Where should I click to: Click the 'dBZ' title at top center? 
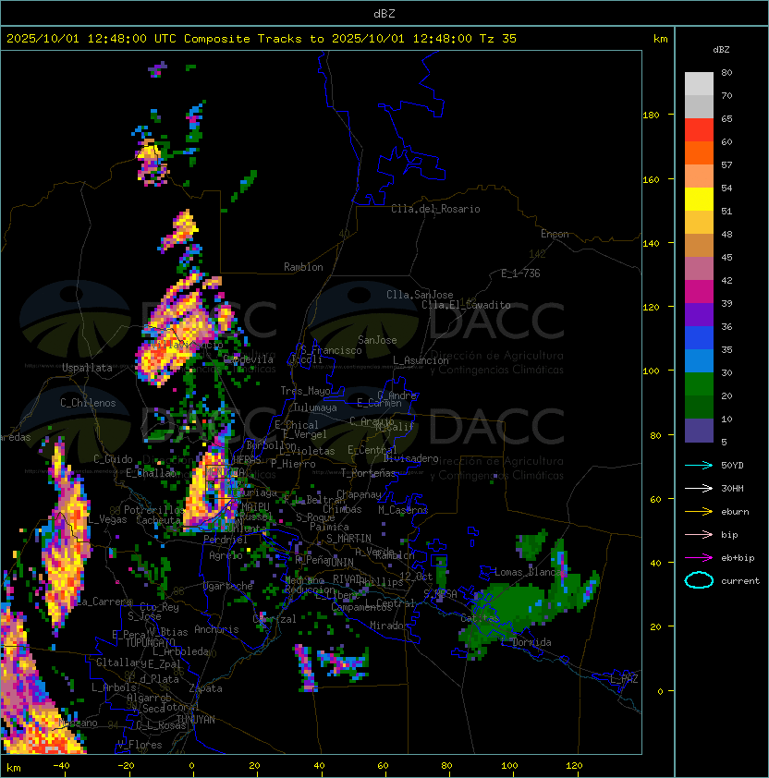pos(384,13)
